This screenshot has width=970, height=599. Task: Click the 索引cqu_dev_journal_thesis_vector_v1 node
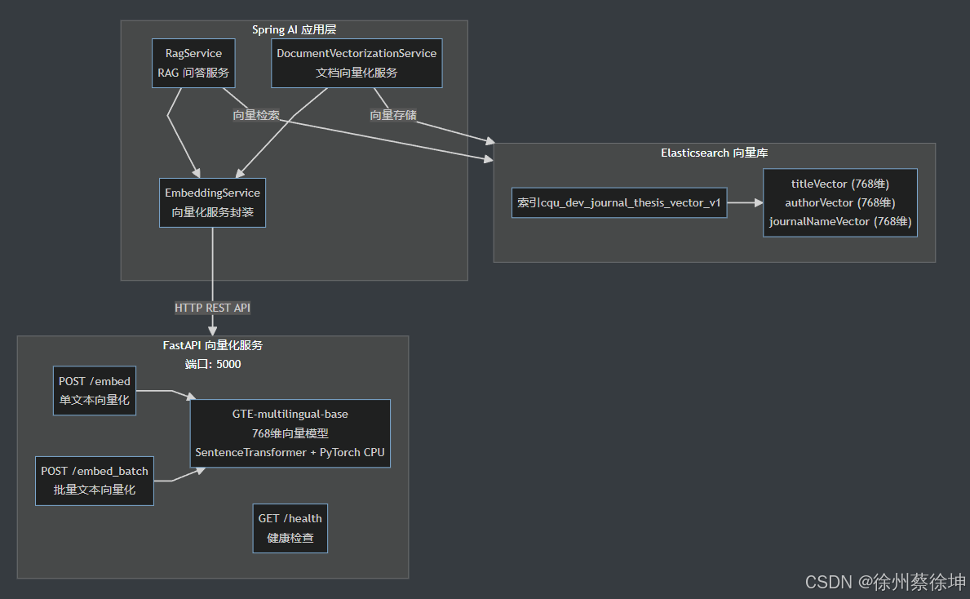tap(619, 203)
